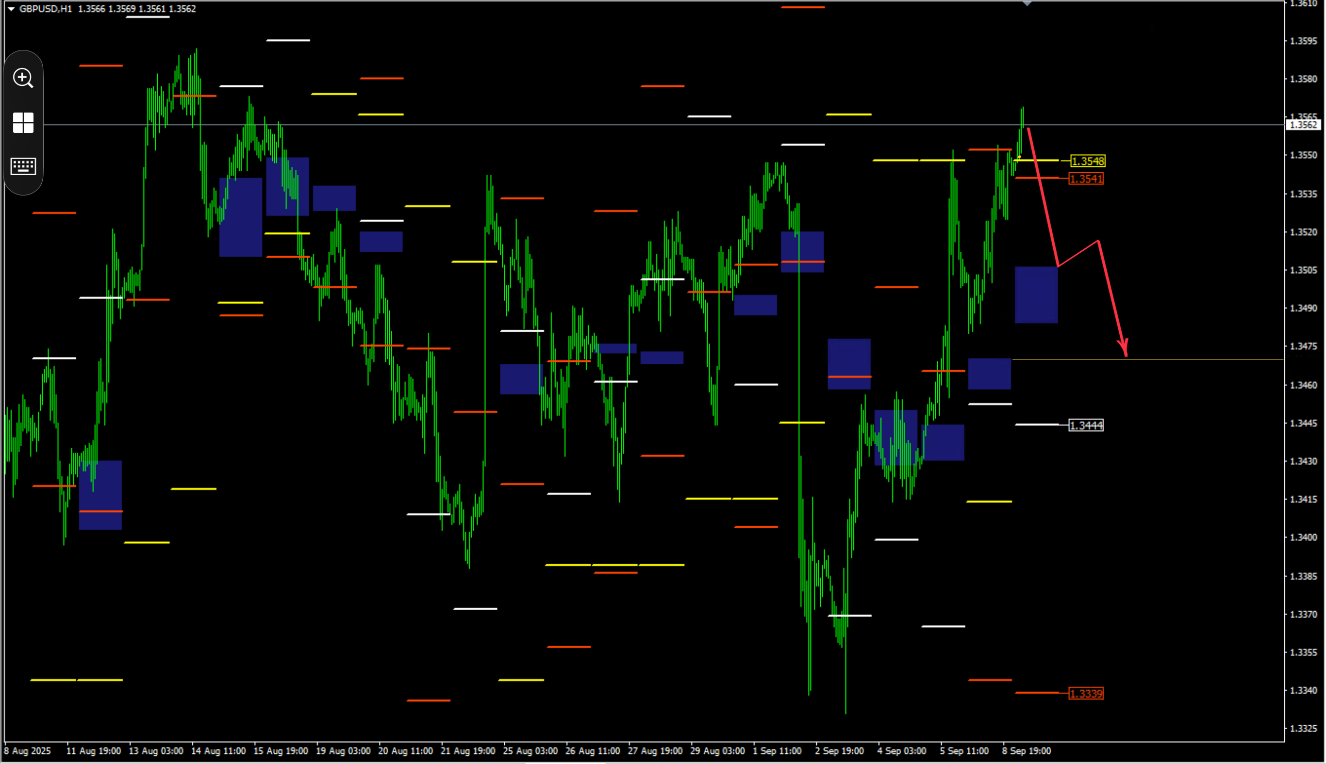Click the 1.3325 price scale value
Viewport: 1326px width, 764px height.
1303,728
